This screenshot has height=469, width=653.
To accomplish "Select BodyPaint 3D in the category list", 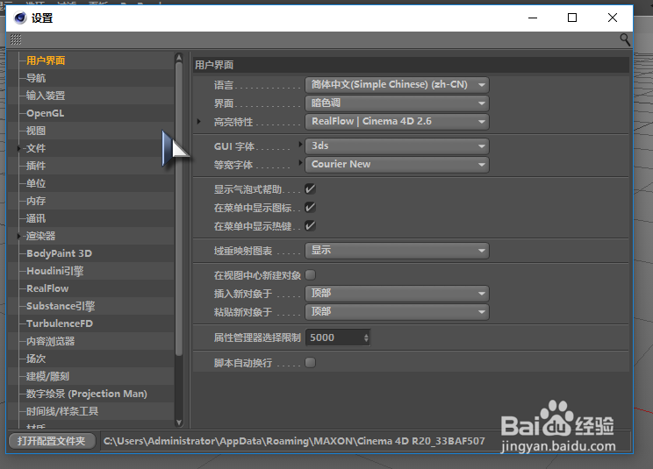I will (59, 253).
